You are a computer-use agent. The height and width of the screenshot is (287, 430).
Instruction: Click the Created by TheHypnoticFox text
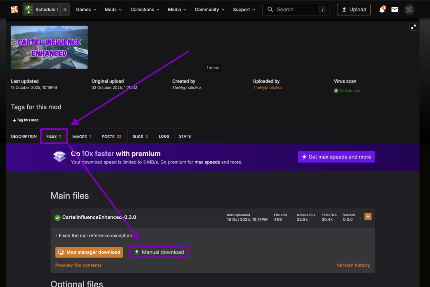coord(187,88)
